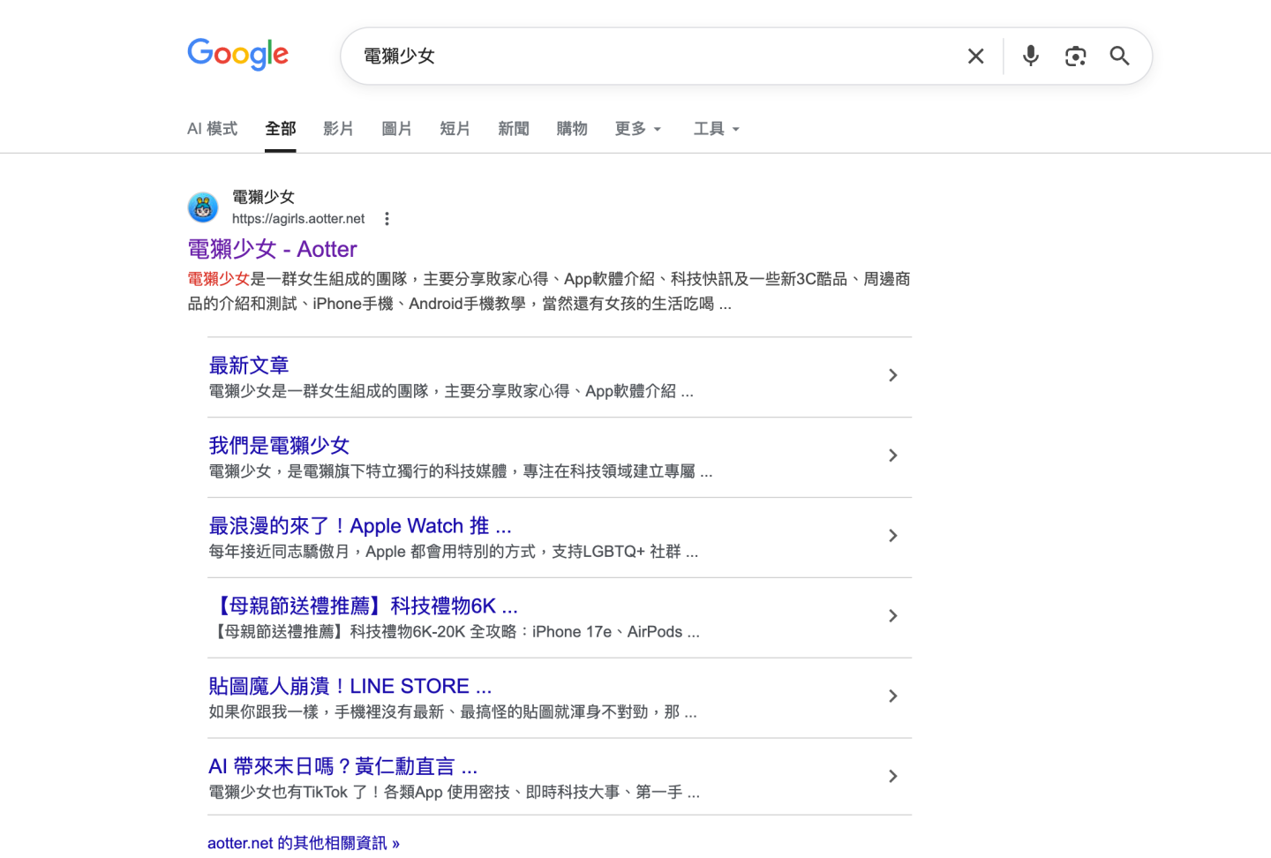Click the https://agirls.aotter.net URL text
1271x858 pixels.
(x=298, y=219)
